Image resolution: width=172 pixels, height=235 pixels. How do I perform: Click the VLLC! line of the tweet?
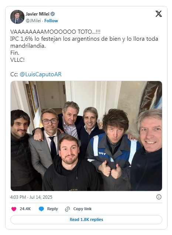click(17, 60)
